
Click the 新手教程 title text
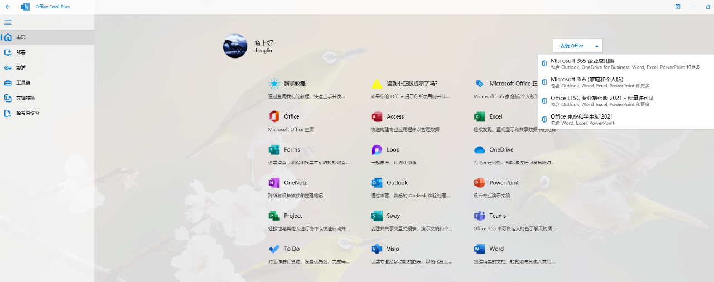(x=295, y=84)
